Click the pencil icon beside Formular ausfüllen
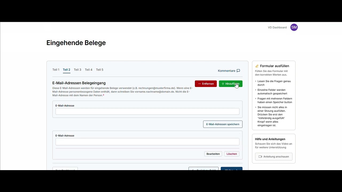342x192 pixels. (257, 66)
